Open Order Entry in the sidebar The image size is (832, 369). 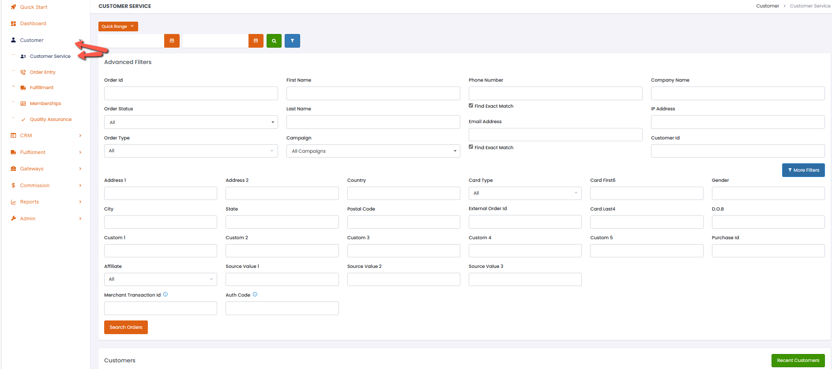(43, 72)
